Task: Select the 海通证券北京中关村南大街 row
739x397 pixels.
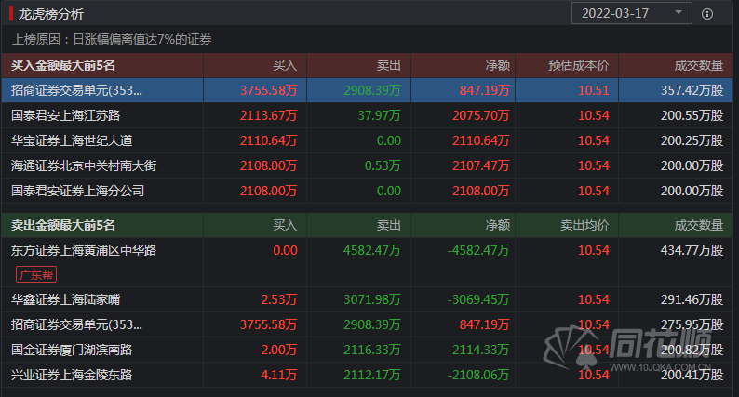Action: [367, 165]
